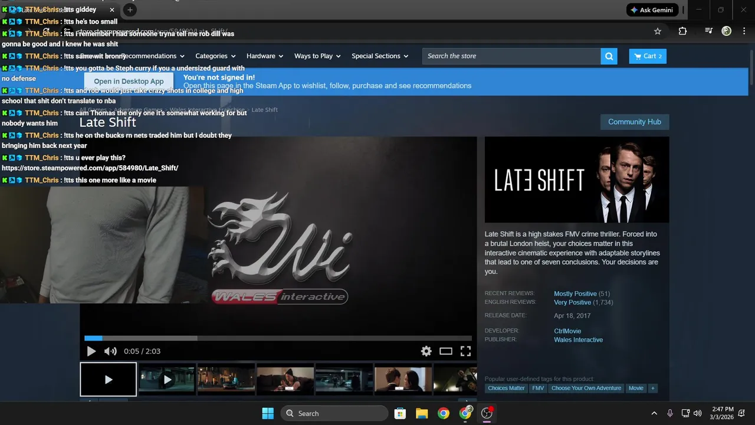Click the microphone tray icon
The width and height of the screenshot is (755, 425).
click(670, 413)
